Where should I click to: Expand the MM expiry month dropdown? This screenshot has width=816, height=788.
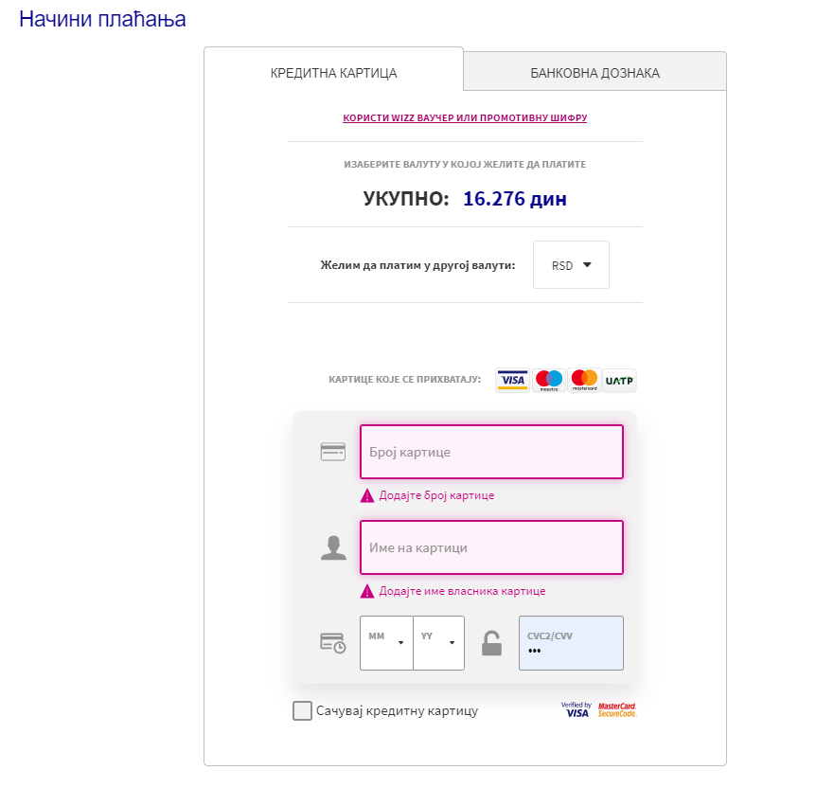386,643
